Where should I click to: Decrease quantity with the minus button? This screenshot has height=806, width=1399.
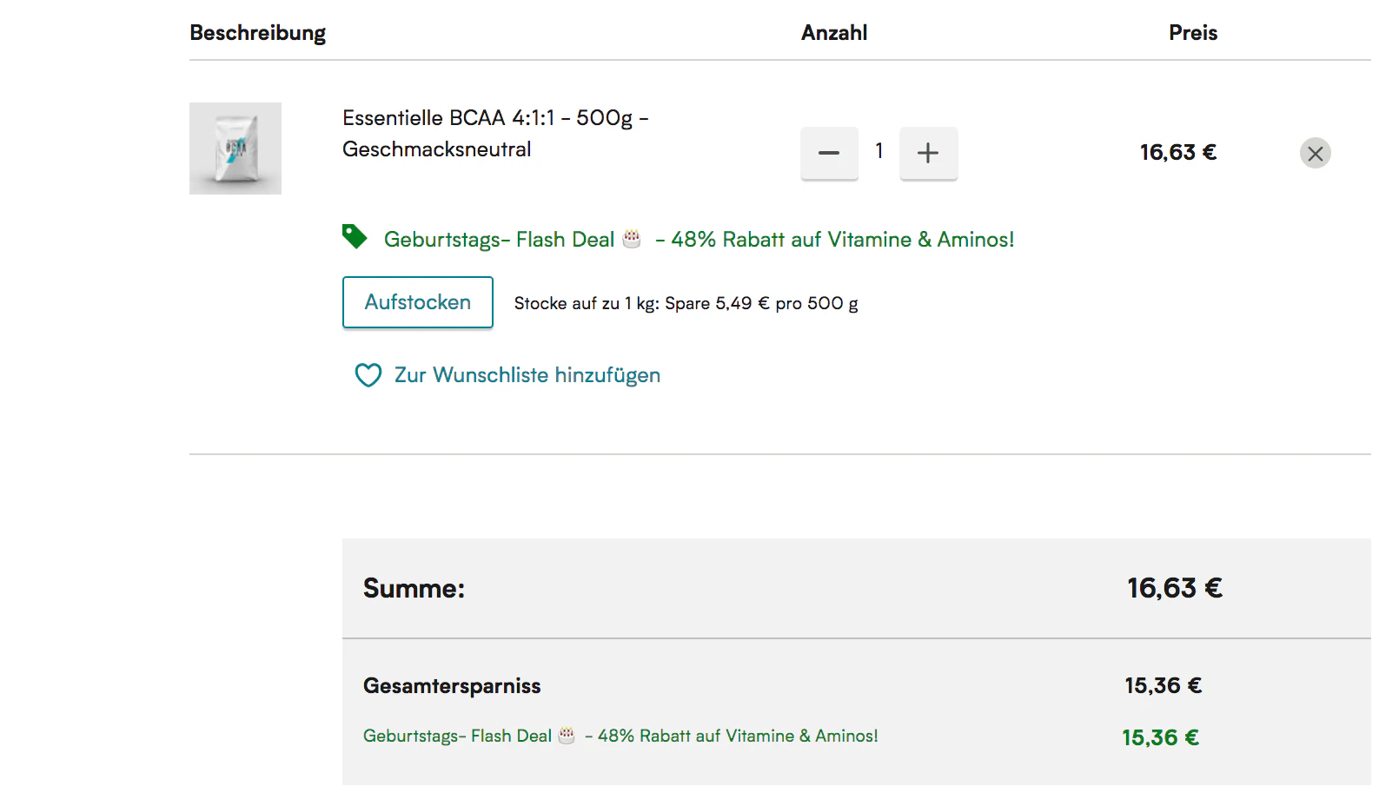click(x=829, y=153)
